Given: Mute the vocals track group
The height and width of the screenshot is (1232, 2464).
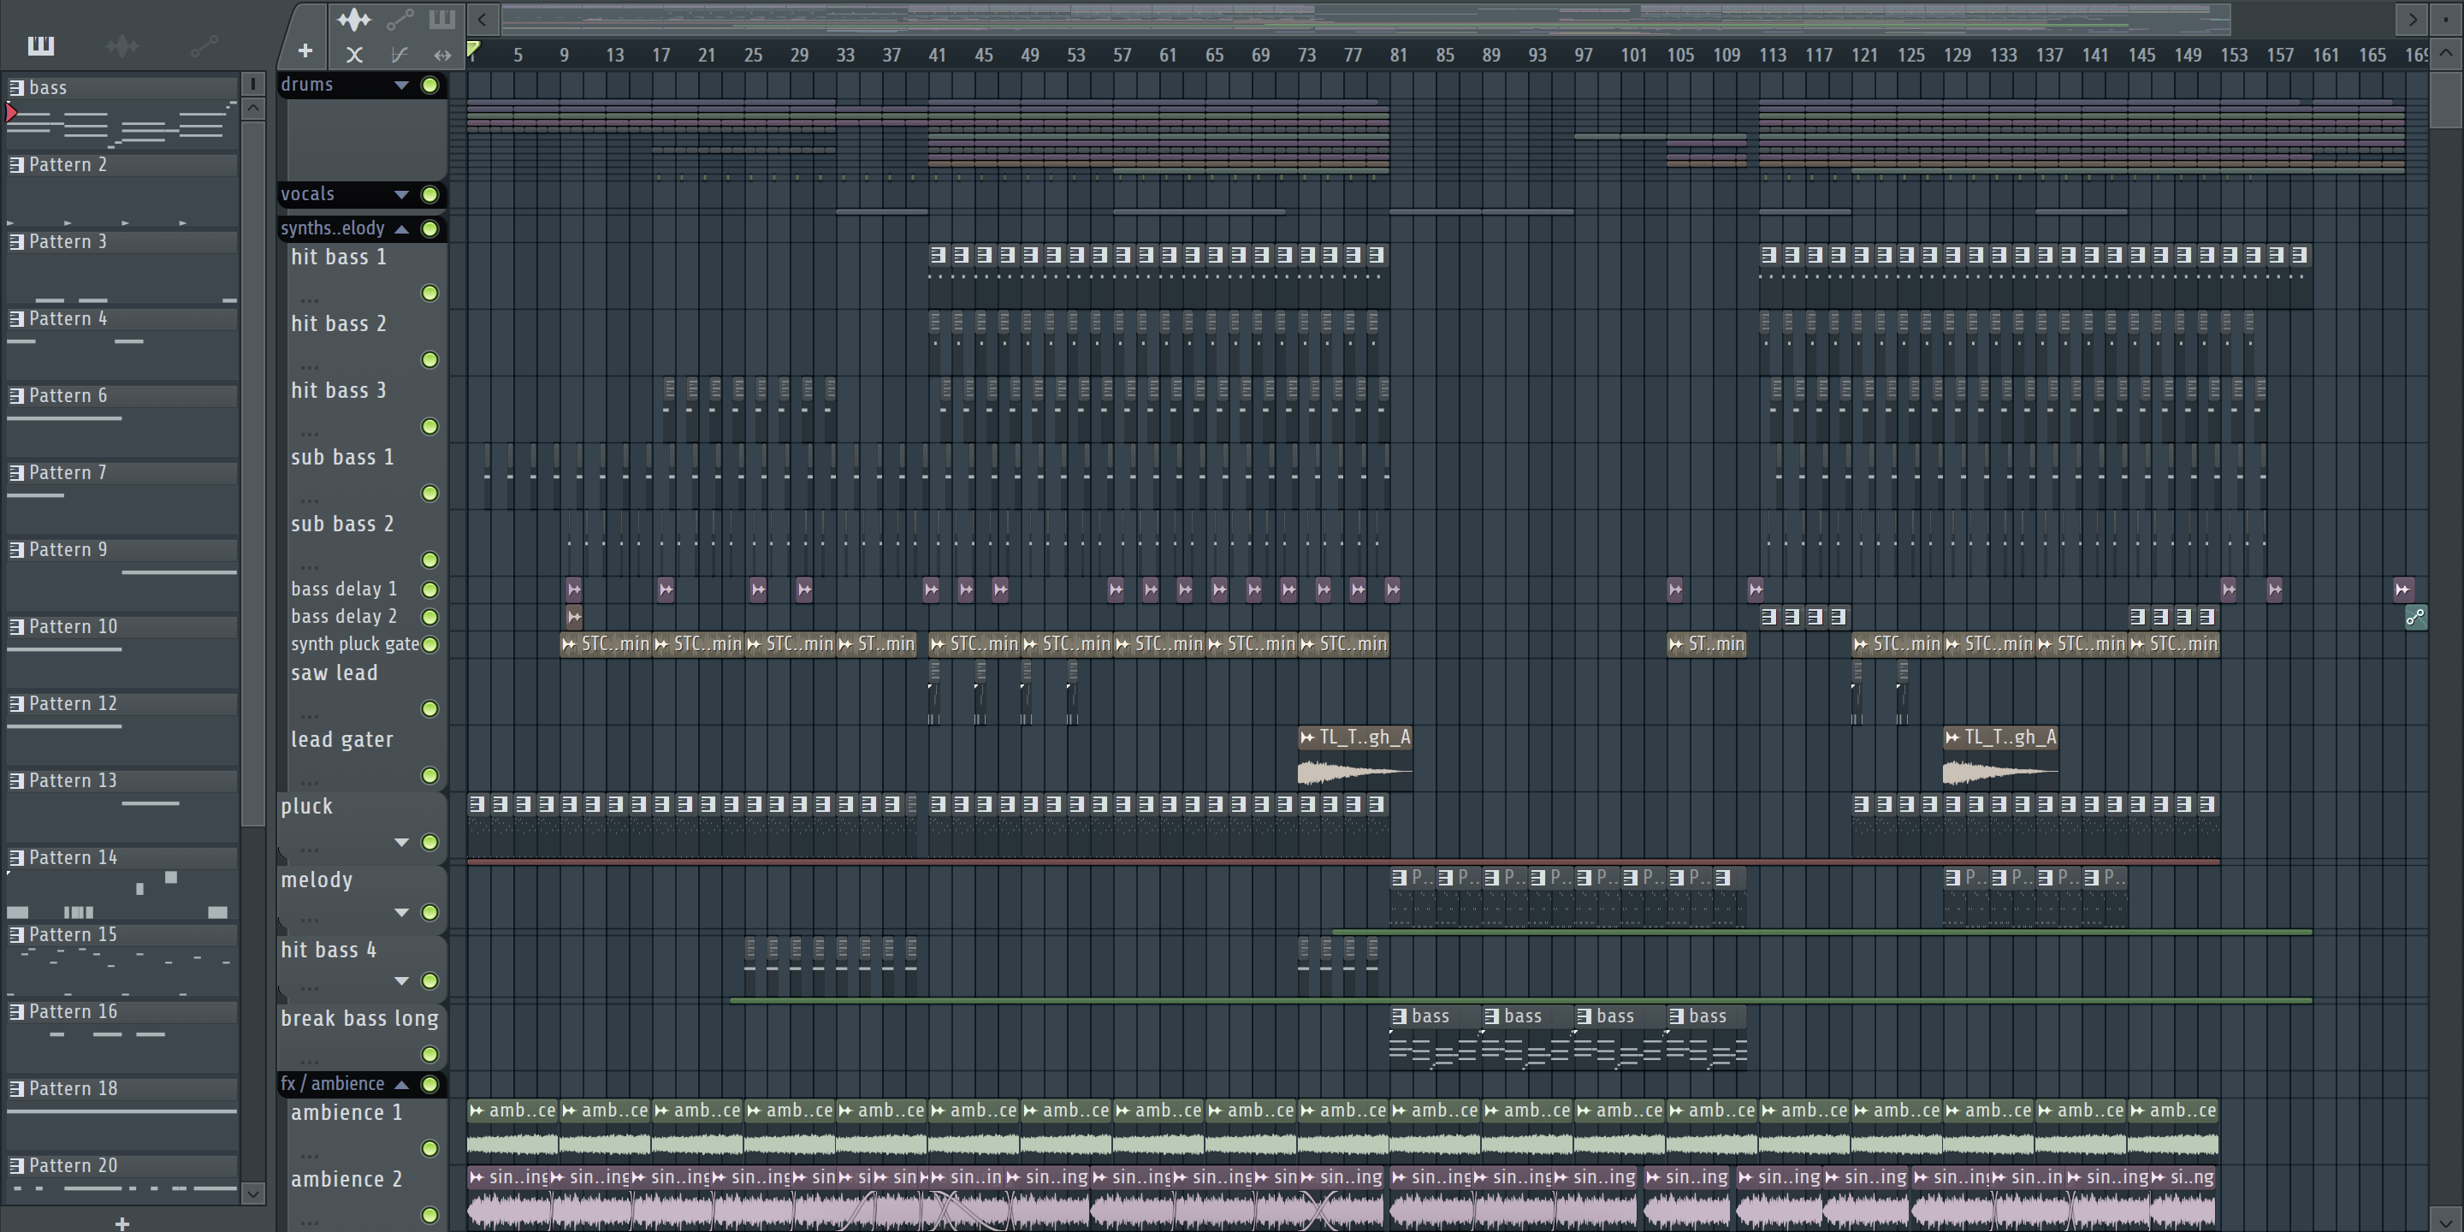Looking at the screenshot, I should point(430,194).
